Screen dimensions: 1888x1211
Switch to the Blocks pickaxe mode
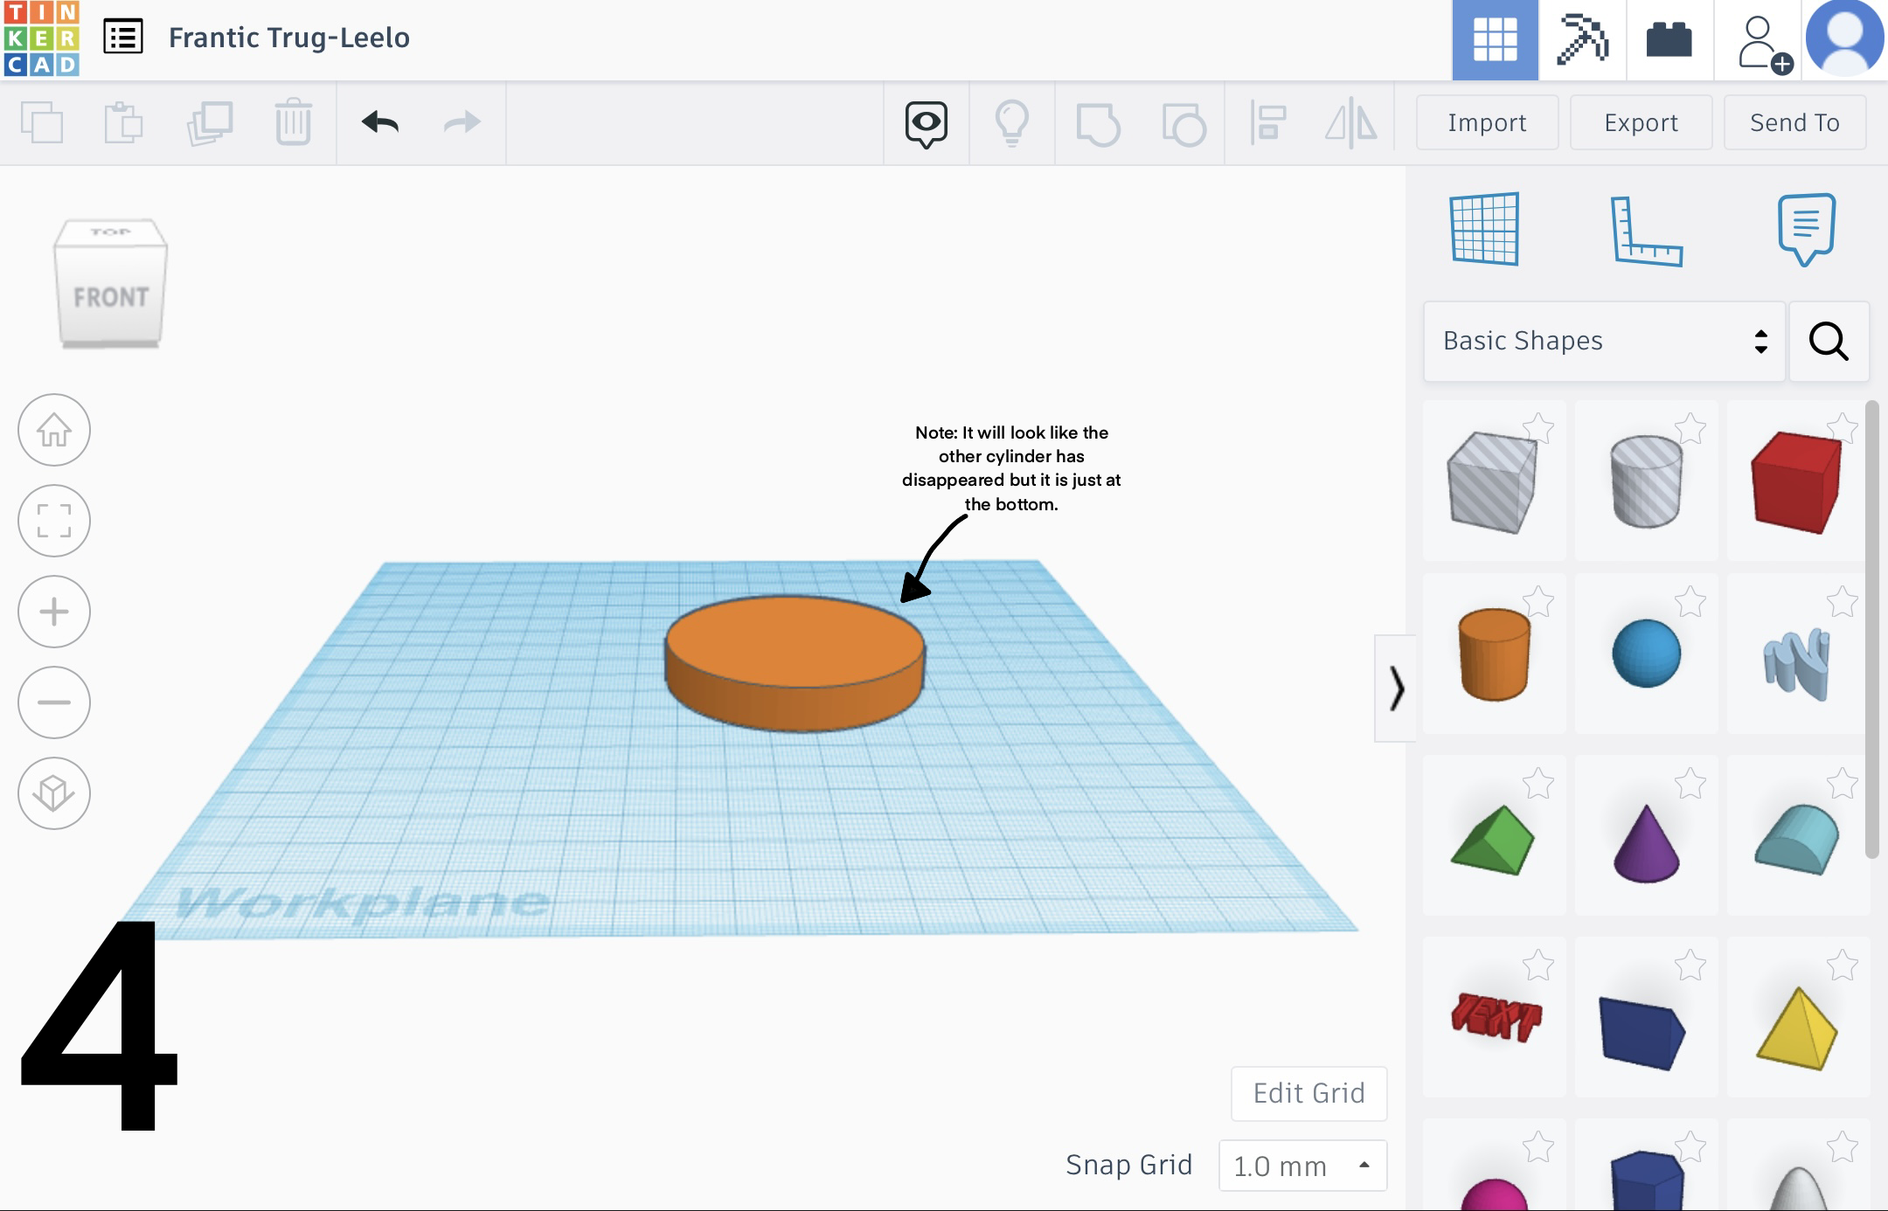click(x=1582, y=40)
